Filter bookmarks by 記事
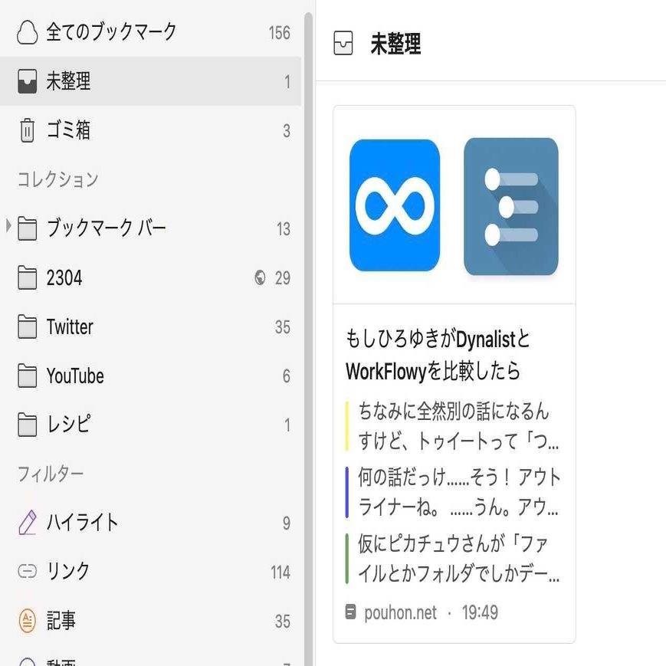The height and width of the screenshot is (666, 666). pyautogui.click(x=150, y=621)
